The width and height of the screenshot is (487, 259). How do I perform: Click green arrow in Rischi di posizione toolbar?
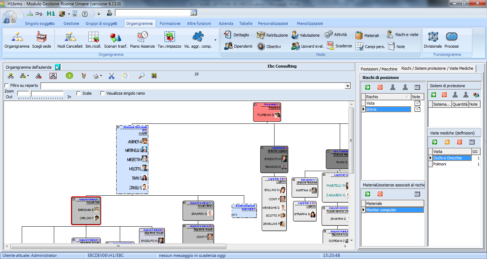(368, 87)
